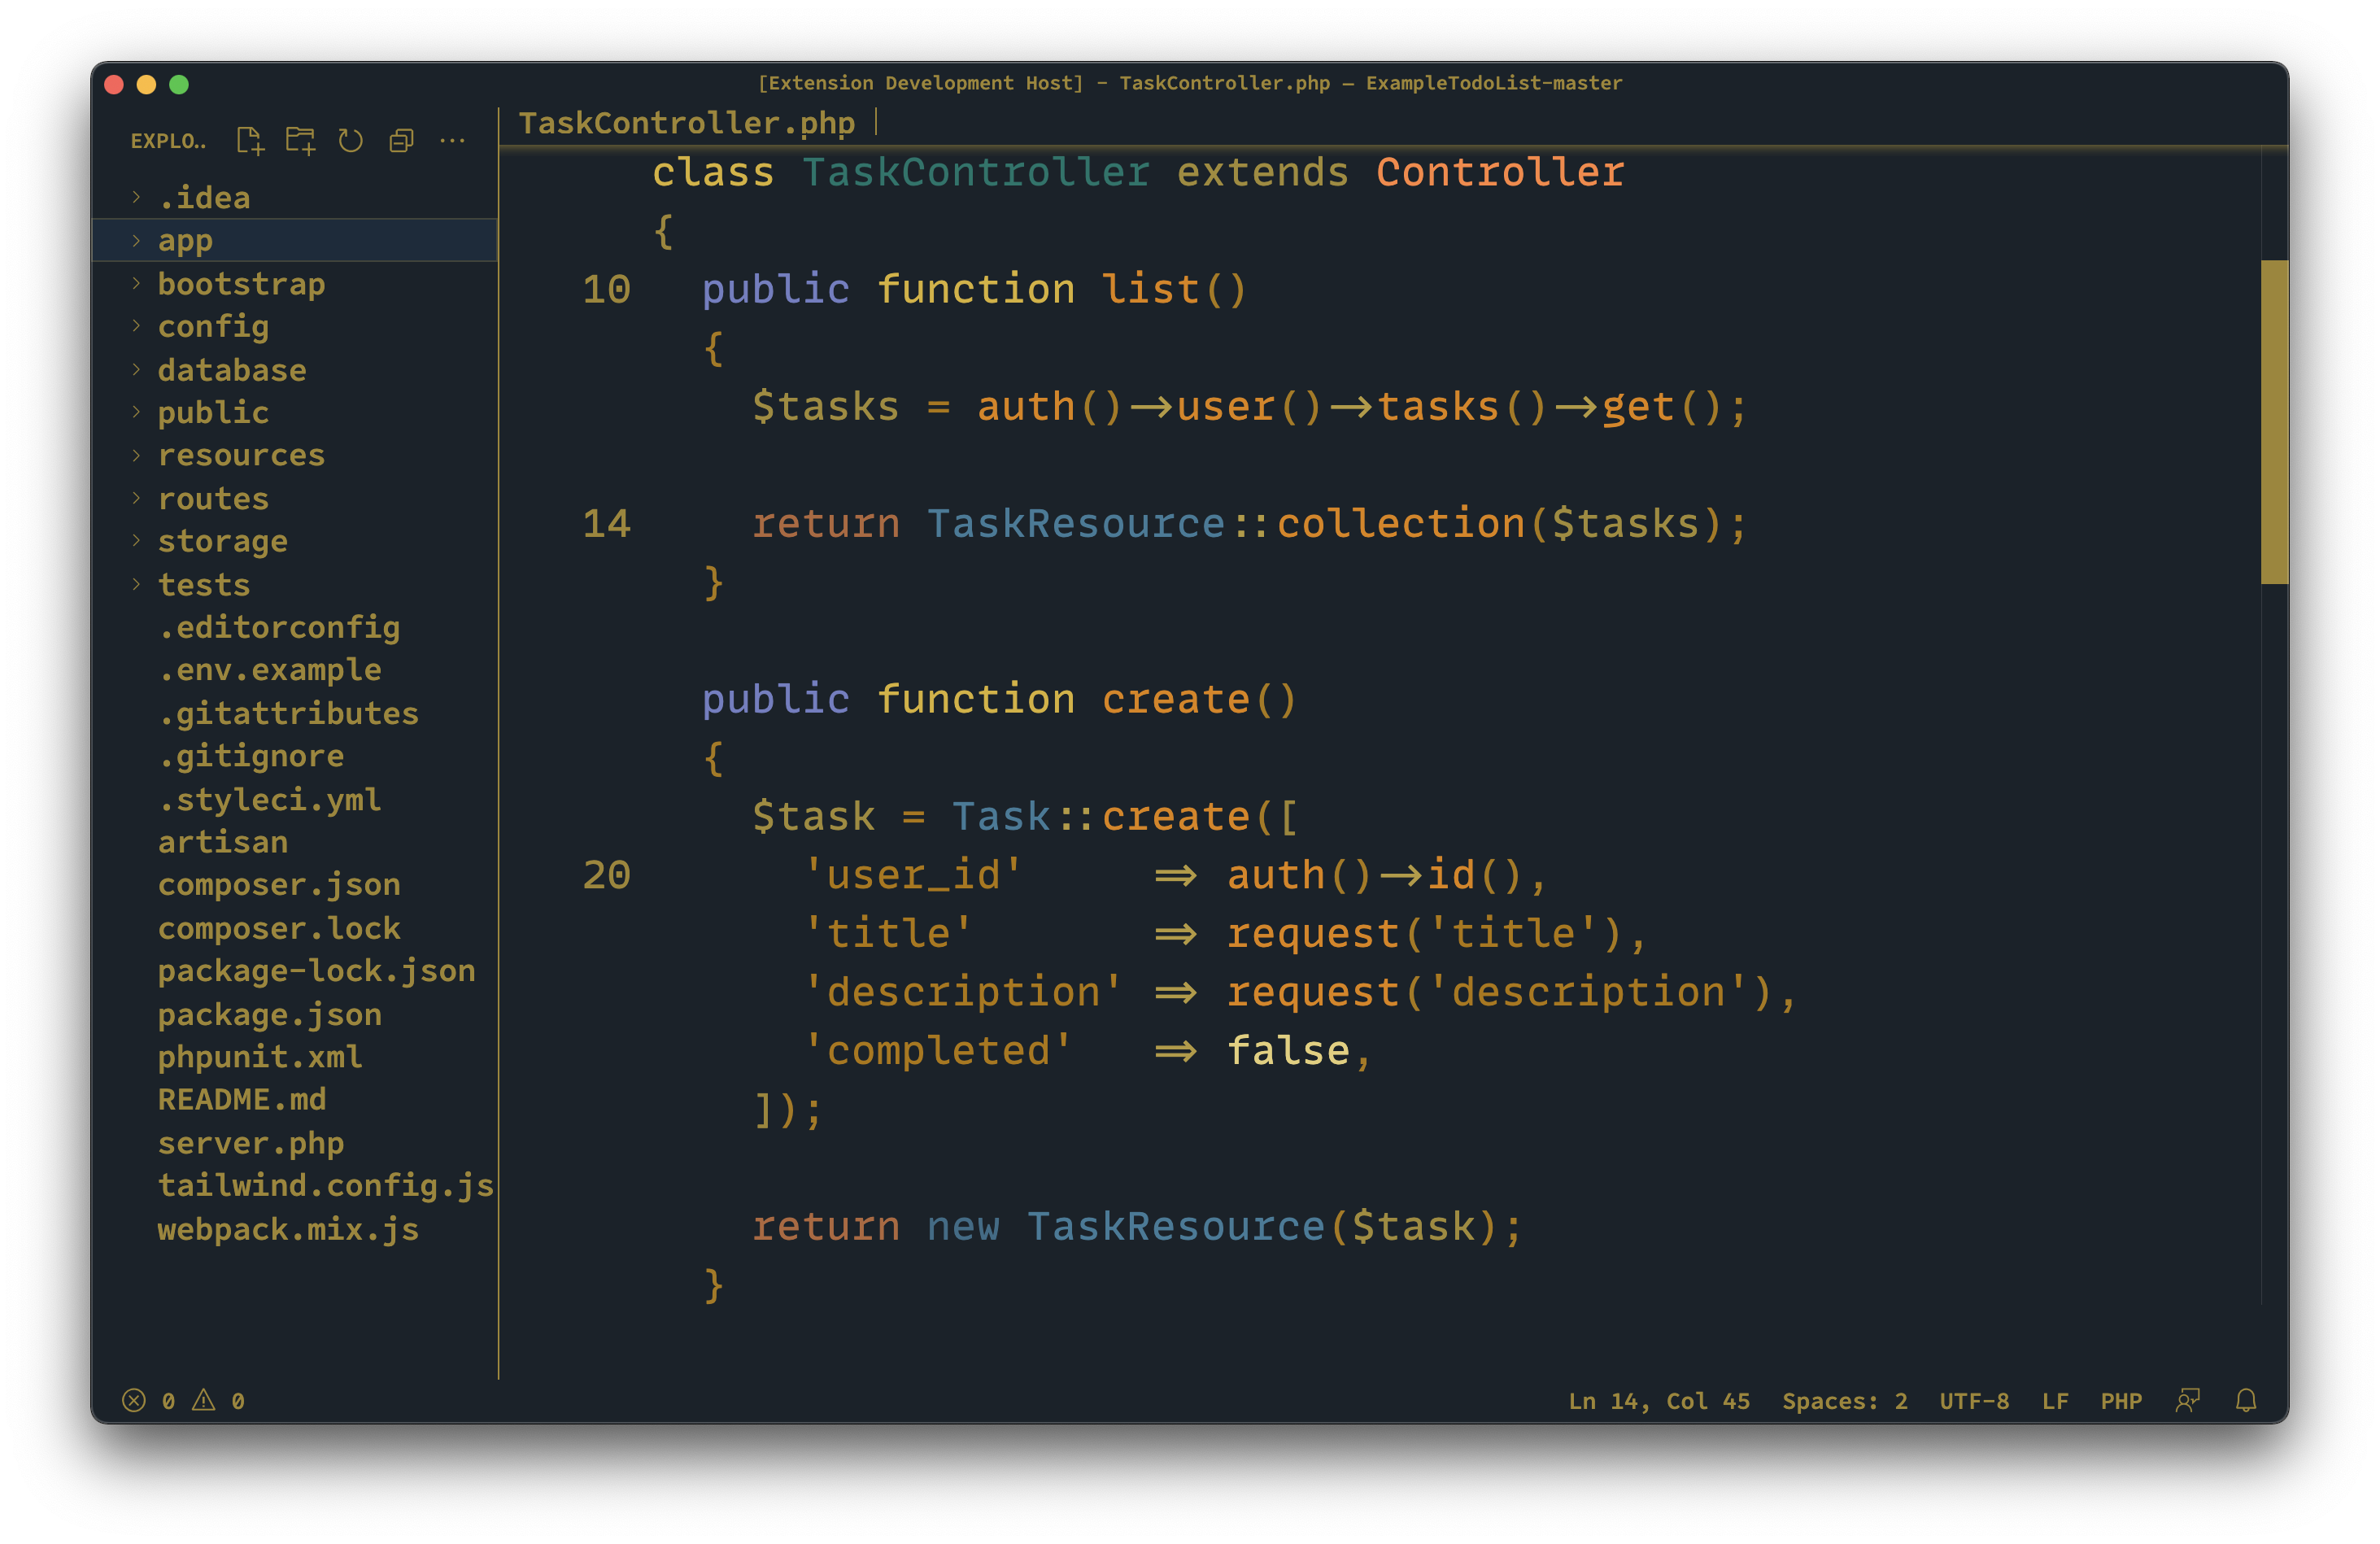Change language mode from PHP
The image size is (2380, 1544).
tap(2120, 1400)
